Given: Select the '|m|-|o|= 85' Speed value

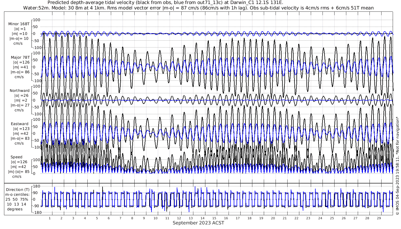Looking at the screenshot, I should [x=19, y=172].
